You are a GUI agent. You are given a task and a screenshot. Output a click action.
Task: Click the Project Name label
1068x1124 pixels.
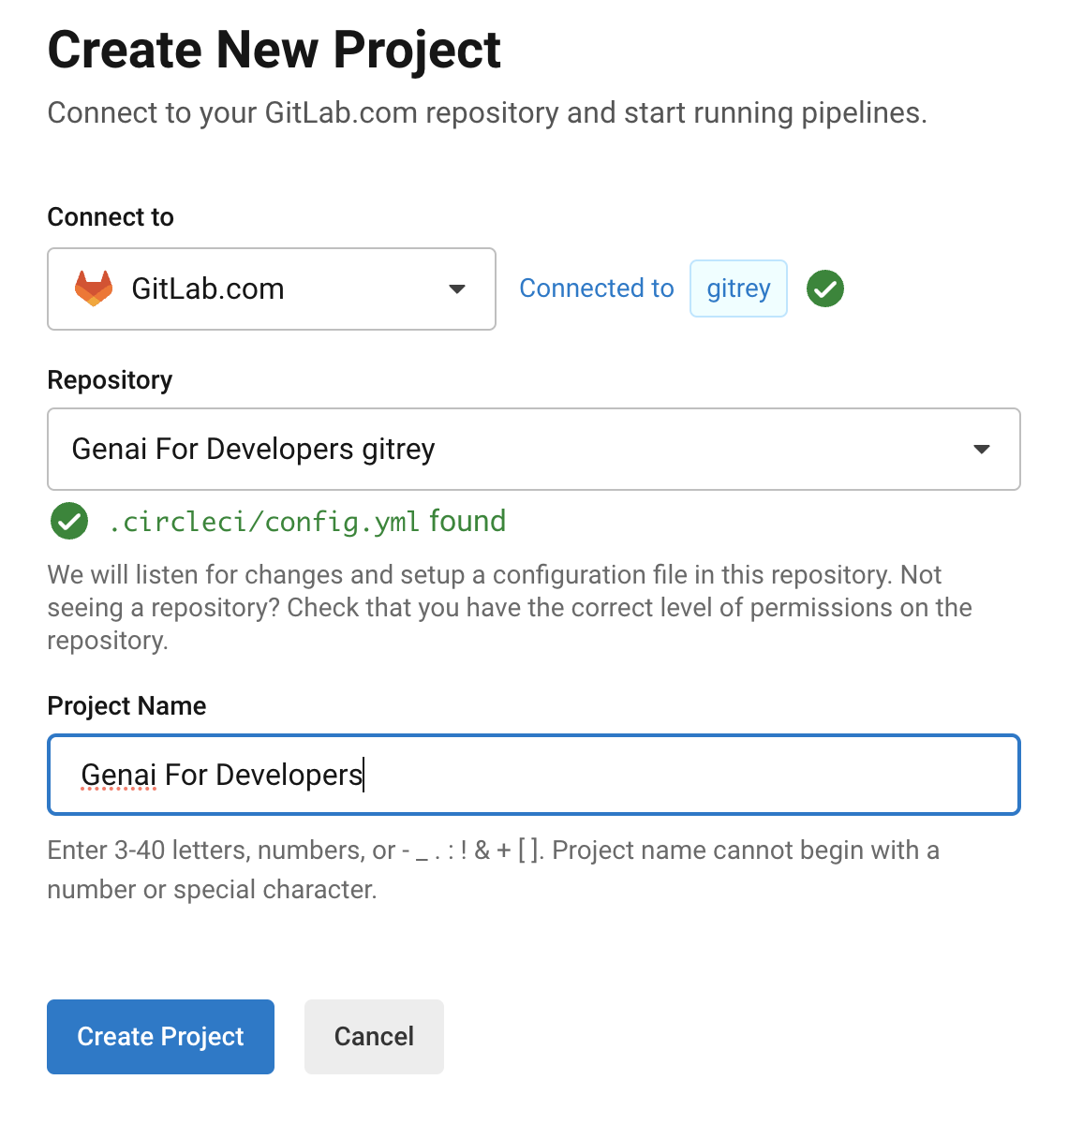click(x=126, y=706)
